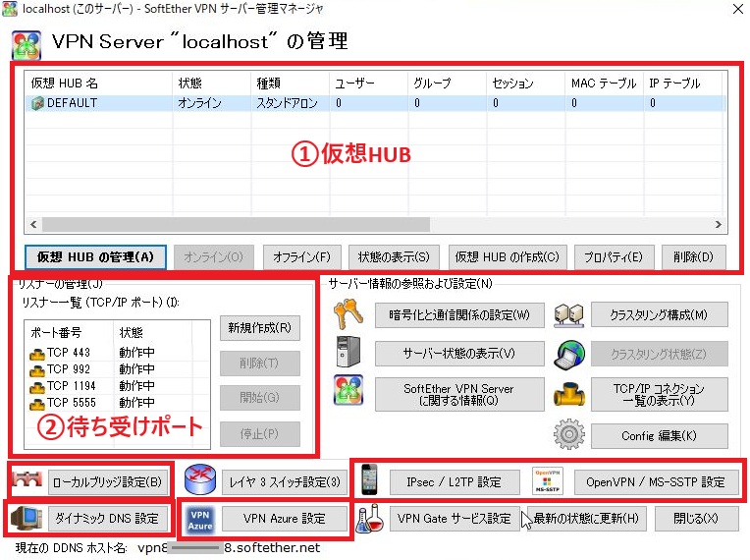Click the DEFAULT hub cube icon
The width and height of the screenshot is (750, 560).
tap(37, 103)
